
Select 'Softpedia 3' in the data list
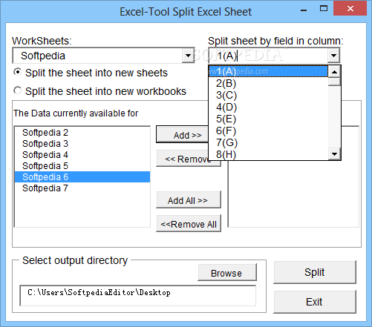(x=82, y=144)
